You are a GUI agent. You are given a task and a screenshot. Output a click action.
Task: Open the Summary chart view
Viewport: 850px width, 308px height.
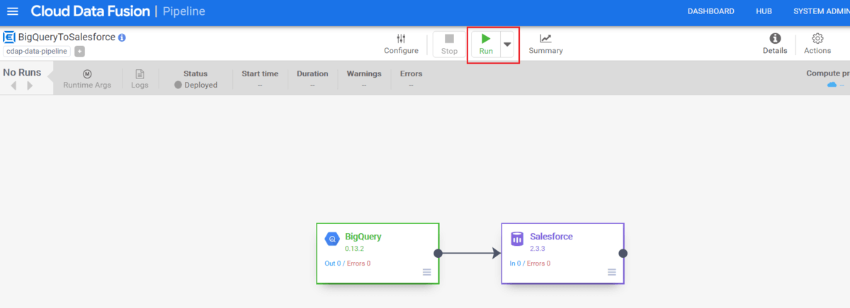[x=545, y=44]
